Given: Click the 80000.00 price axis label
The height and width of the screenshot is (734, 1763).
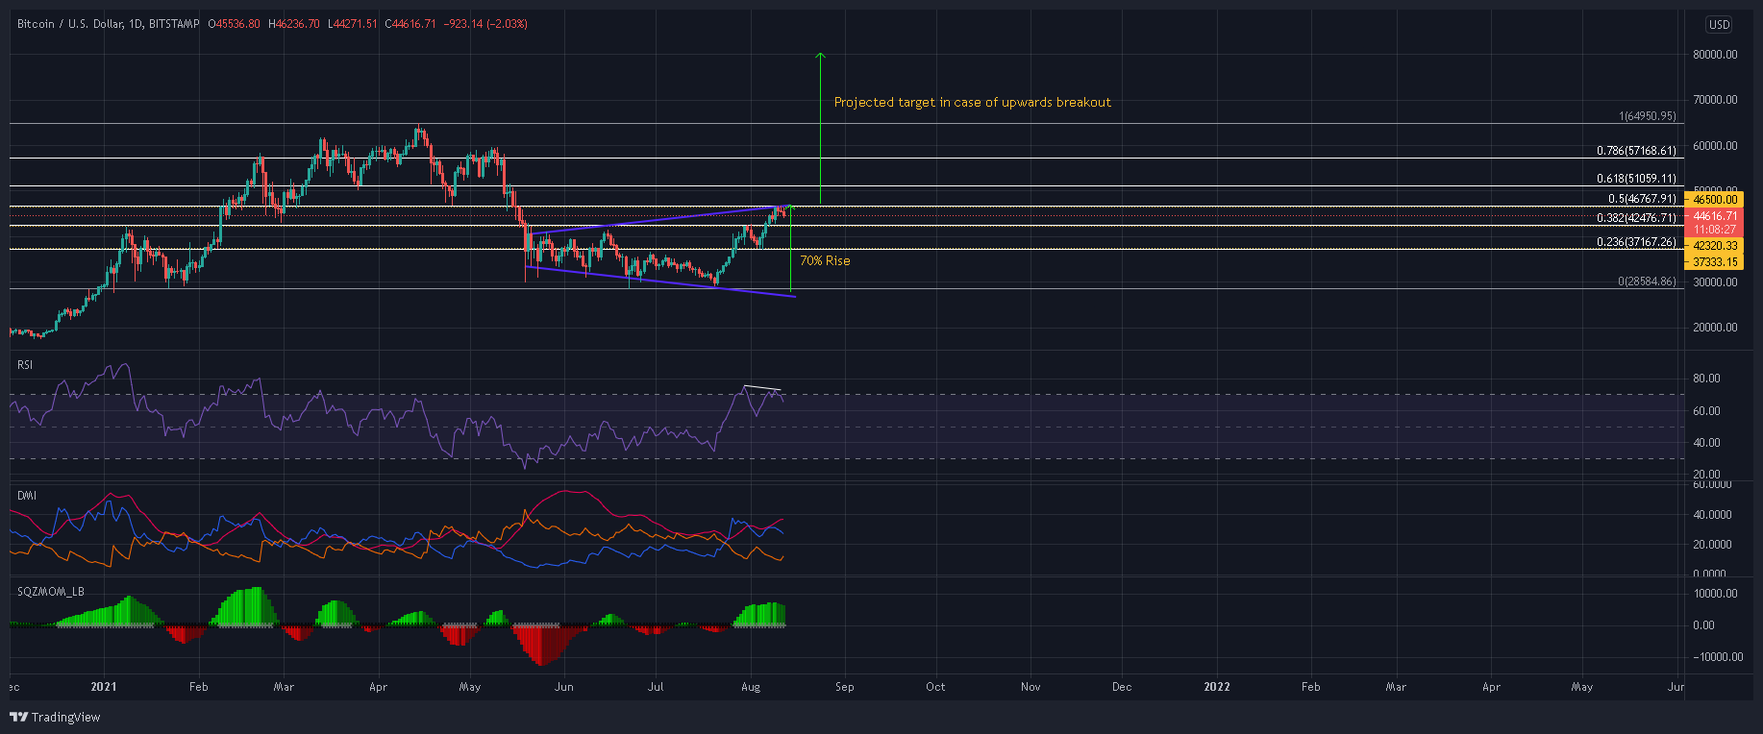Looking at the screenshot, I should pyautogui.click(x=1715, y=55).
